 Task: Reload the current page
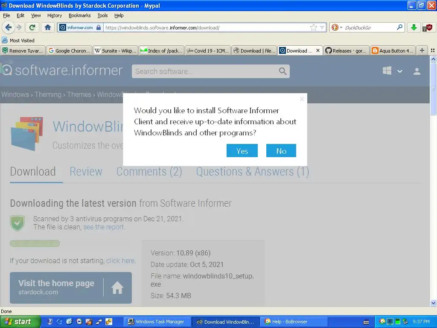(x=32, y=27)
